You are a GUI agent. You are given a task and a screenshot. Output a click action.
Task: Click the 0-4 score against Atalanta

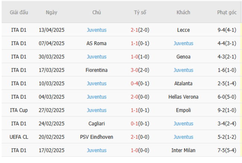(x=134, y=84)
